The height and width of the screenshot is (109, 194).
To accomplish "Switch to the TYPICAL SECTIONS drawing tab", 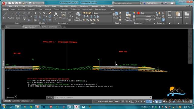I will pos(49,27).
